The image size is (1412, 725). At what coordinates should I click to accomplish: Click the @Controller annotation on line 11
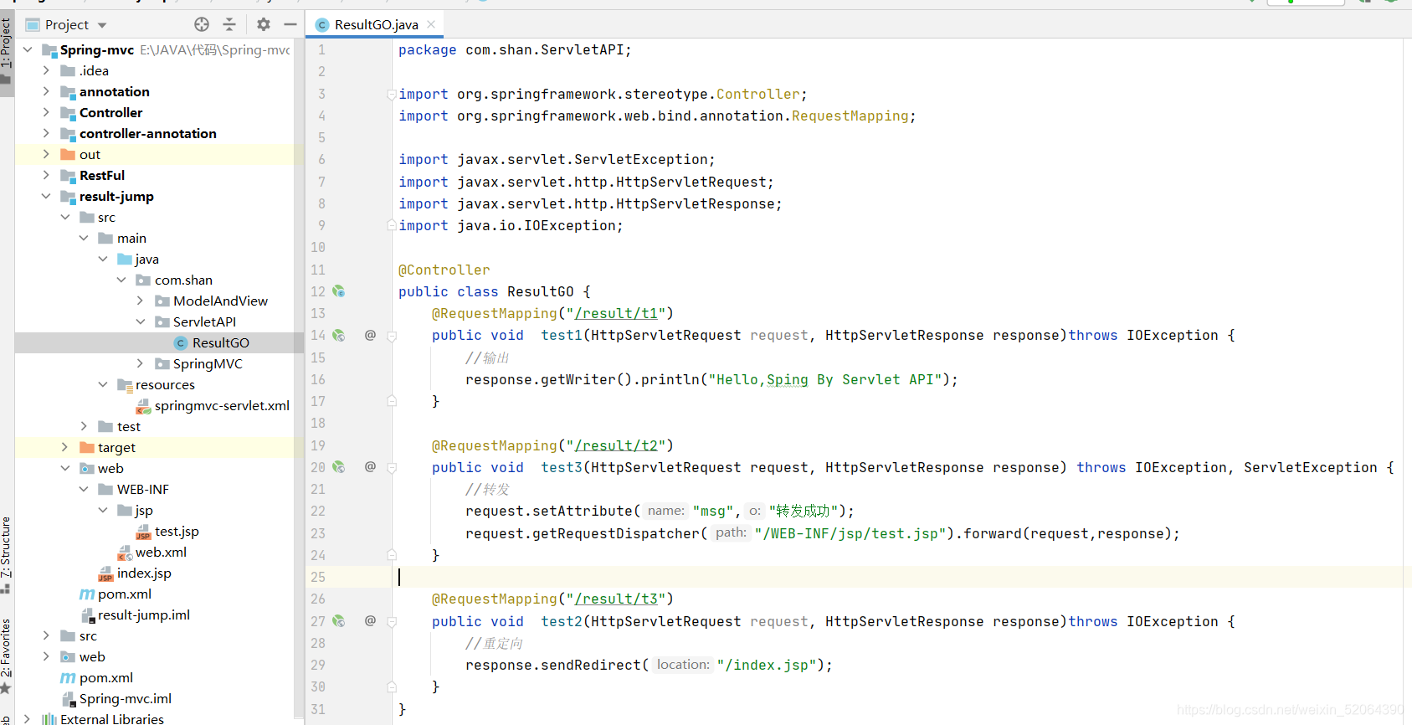tap(444, 270)
